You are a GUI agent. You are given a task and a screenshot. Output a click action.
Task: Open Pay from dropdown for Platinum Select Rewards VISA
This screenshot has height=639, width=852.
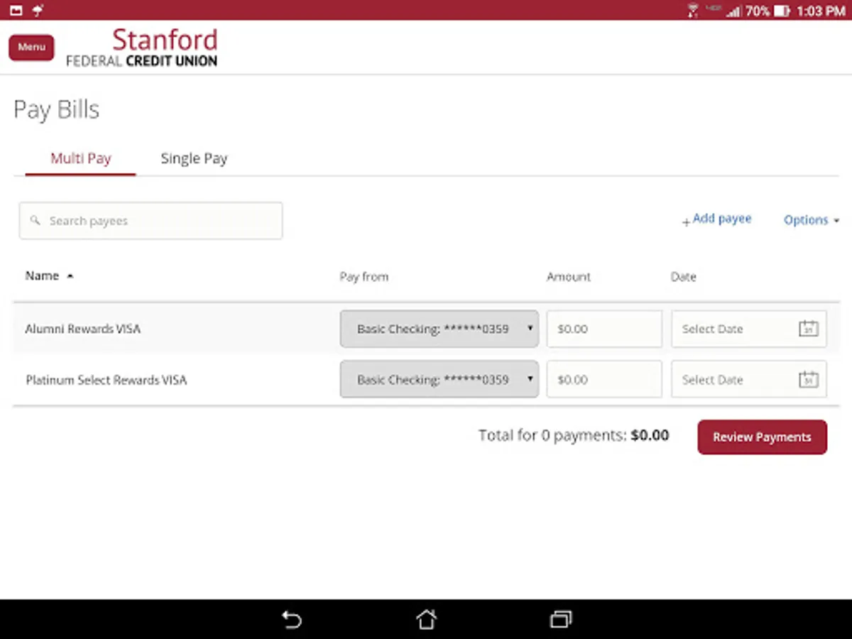439,380
